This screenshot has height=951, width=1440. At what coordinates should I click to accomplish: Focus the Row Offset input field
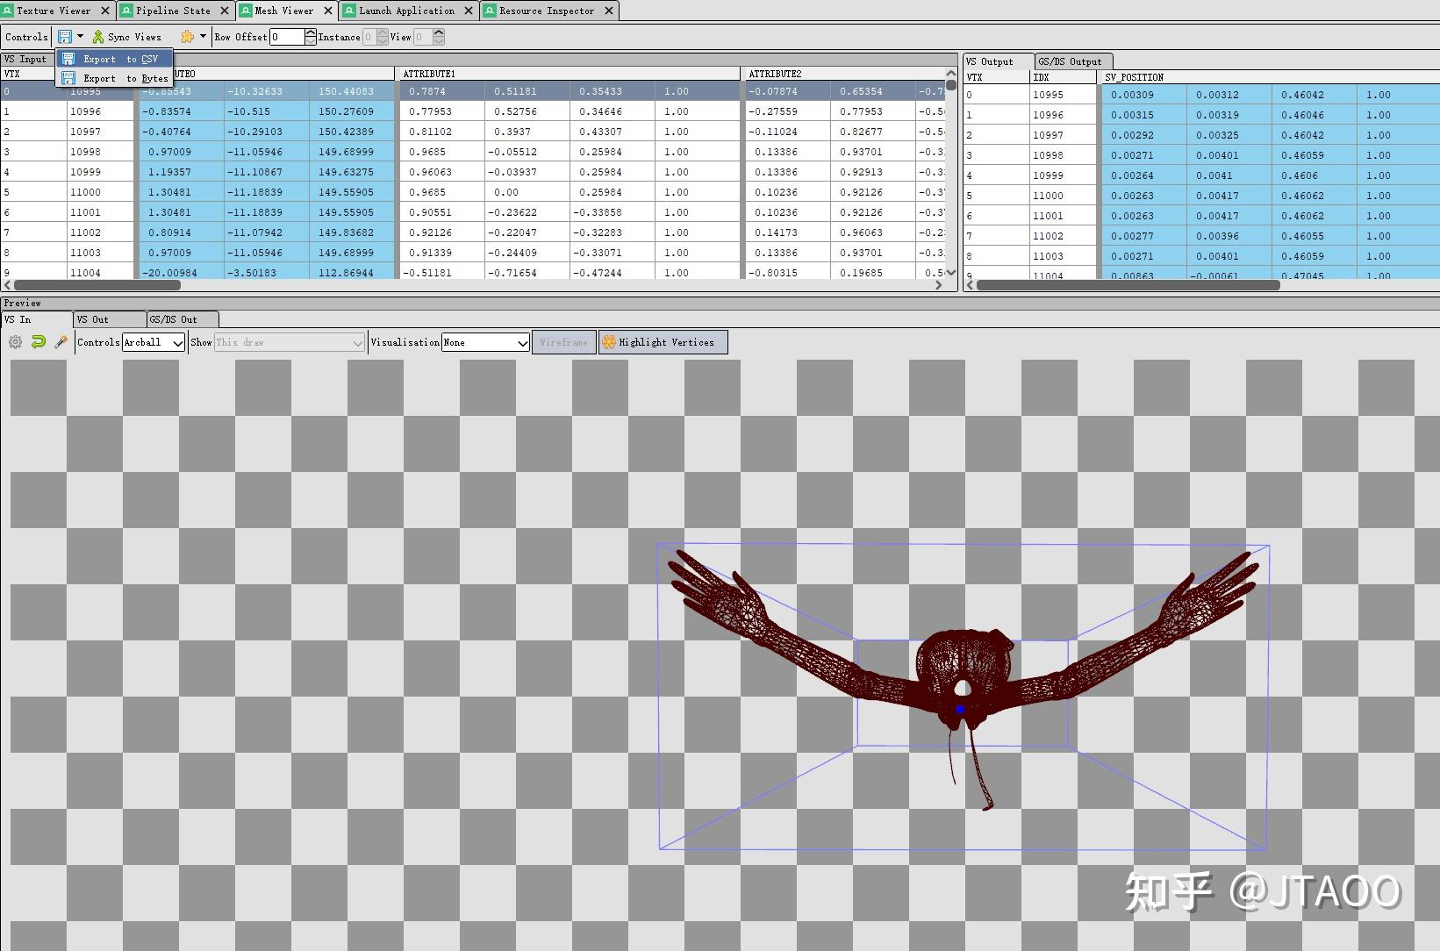287,37
